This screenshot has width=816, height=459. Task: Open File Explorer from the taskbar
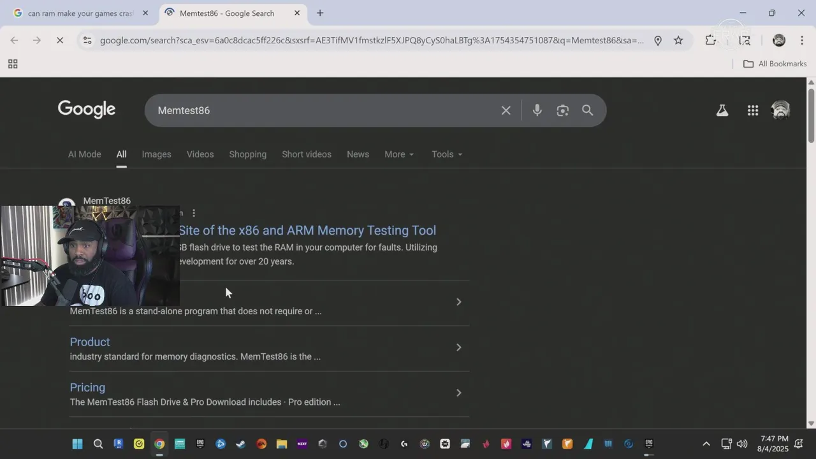point(282,444)
